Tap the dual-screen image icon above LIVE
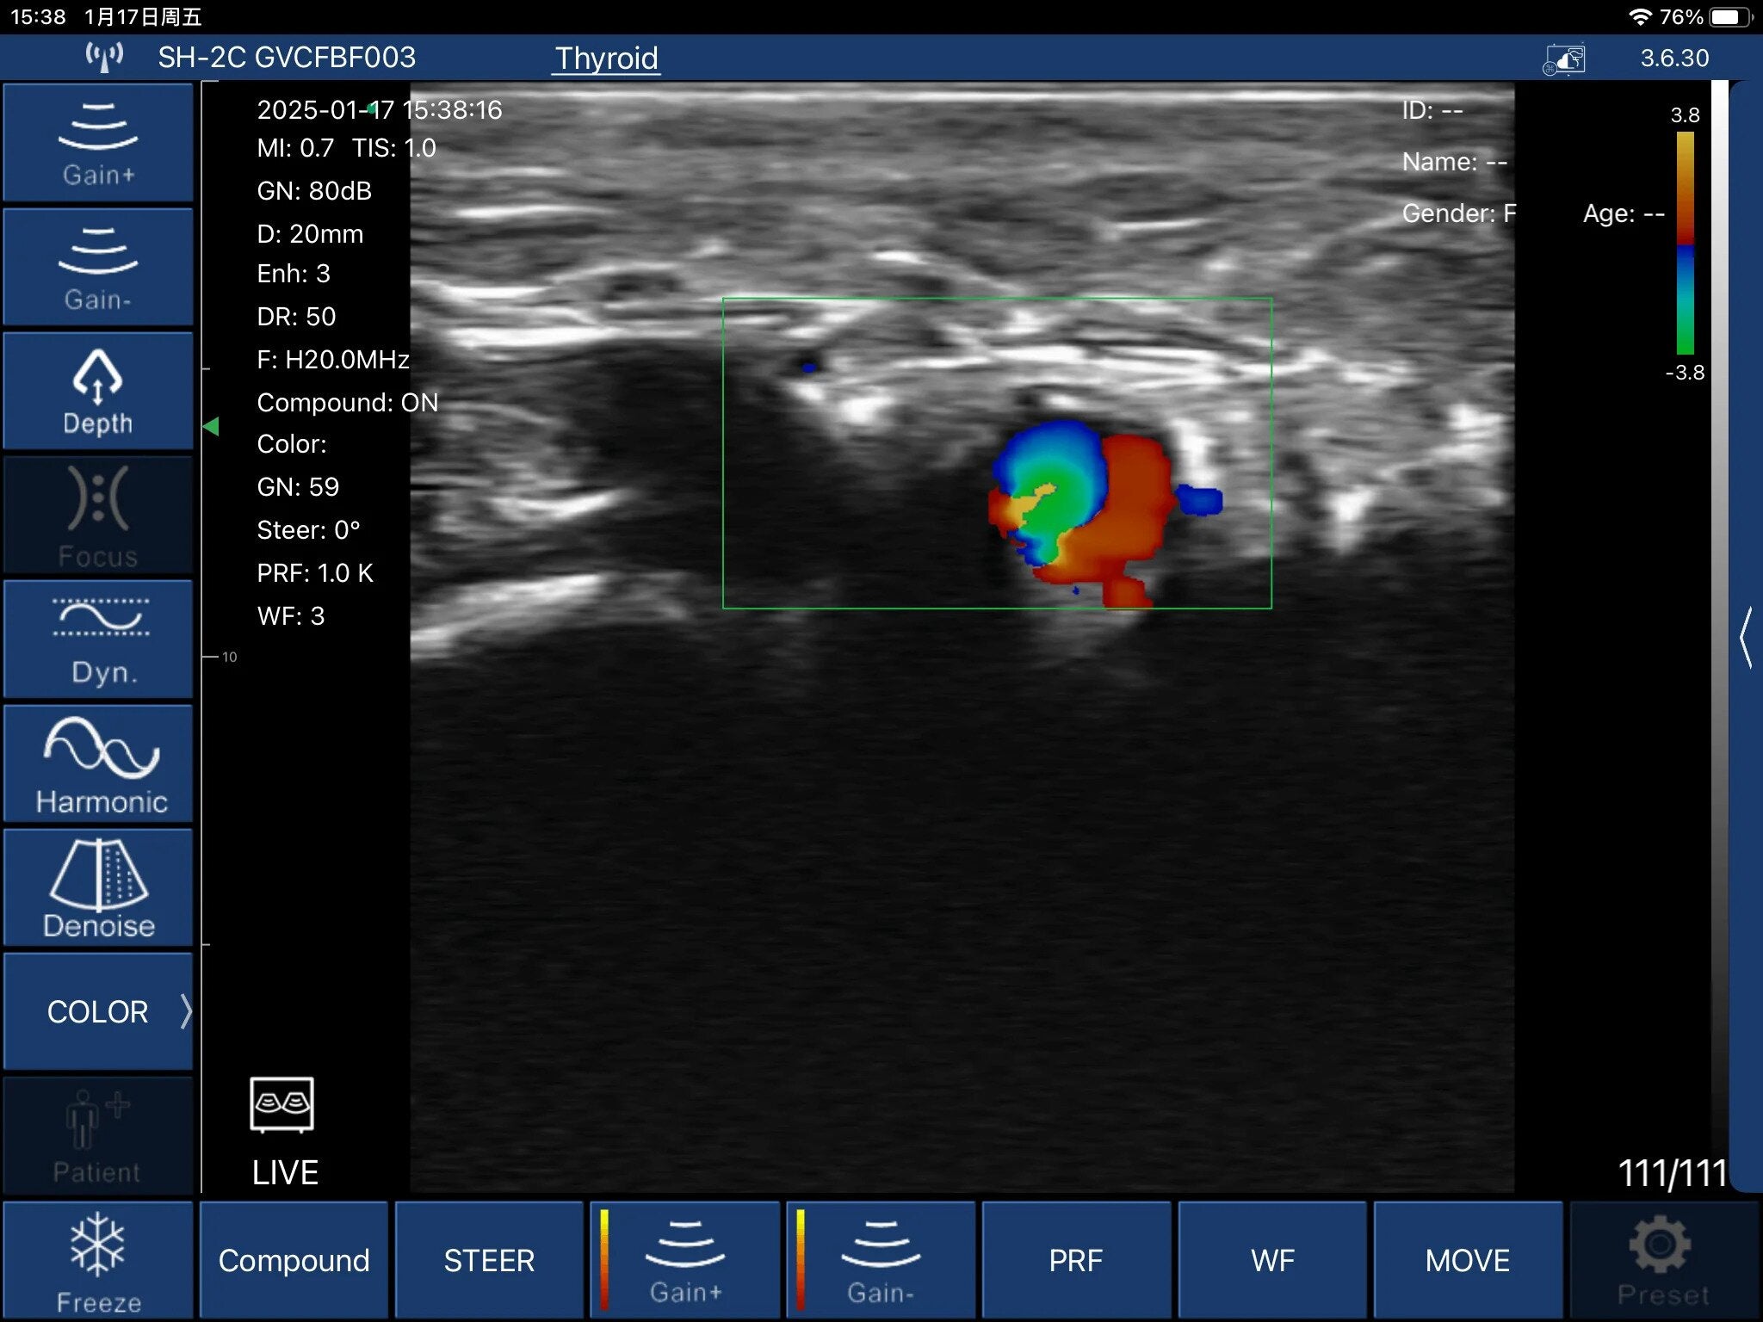The height and width of the screenshot is (1322, 1763). click(x=281, y=1103)
